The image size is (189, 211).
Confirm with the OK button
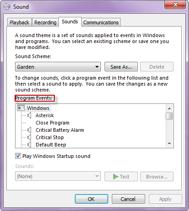pyautogui.click(x=91, y=199)
